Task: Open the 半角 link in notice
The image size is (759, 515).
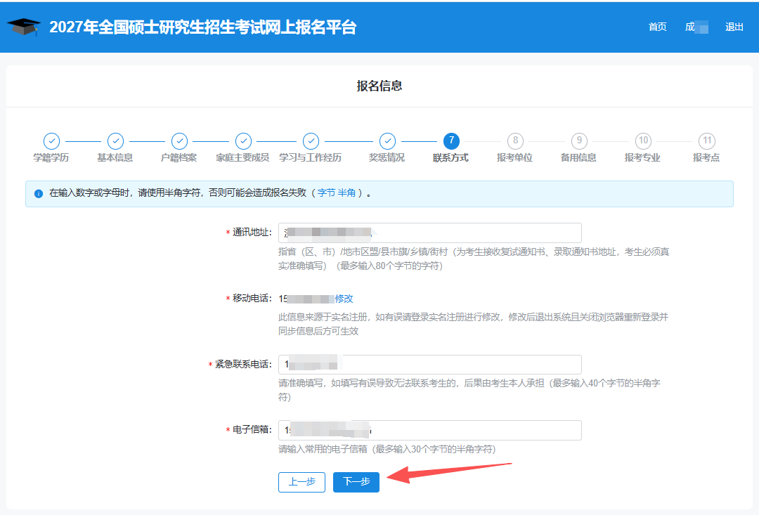Action: click(346, 193)
